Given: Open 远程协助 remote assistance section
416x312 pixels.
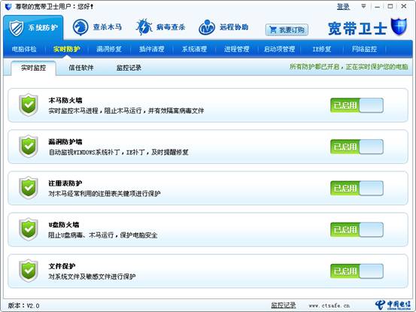Looking at the screenshot, I should pyautogui.click(x=223, y=27).
